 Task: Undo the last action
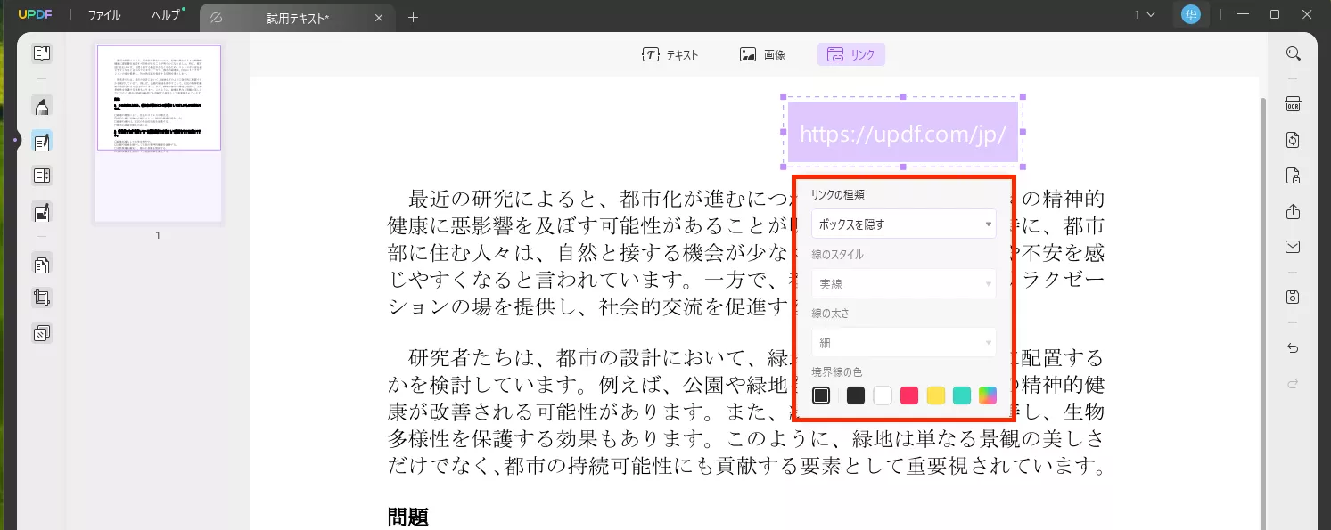tap(1294, 348)
